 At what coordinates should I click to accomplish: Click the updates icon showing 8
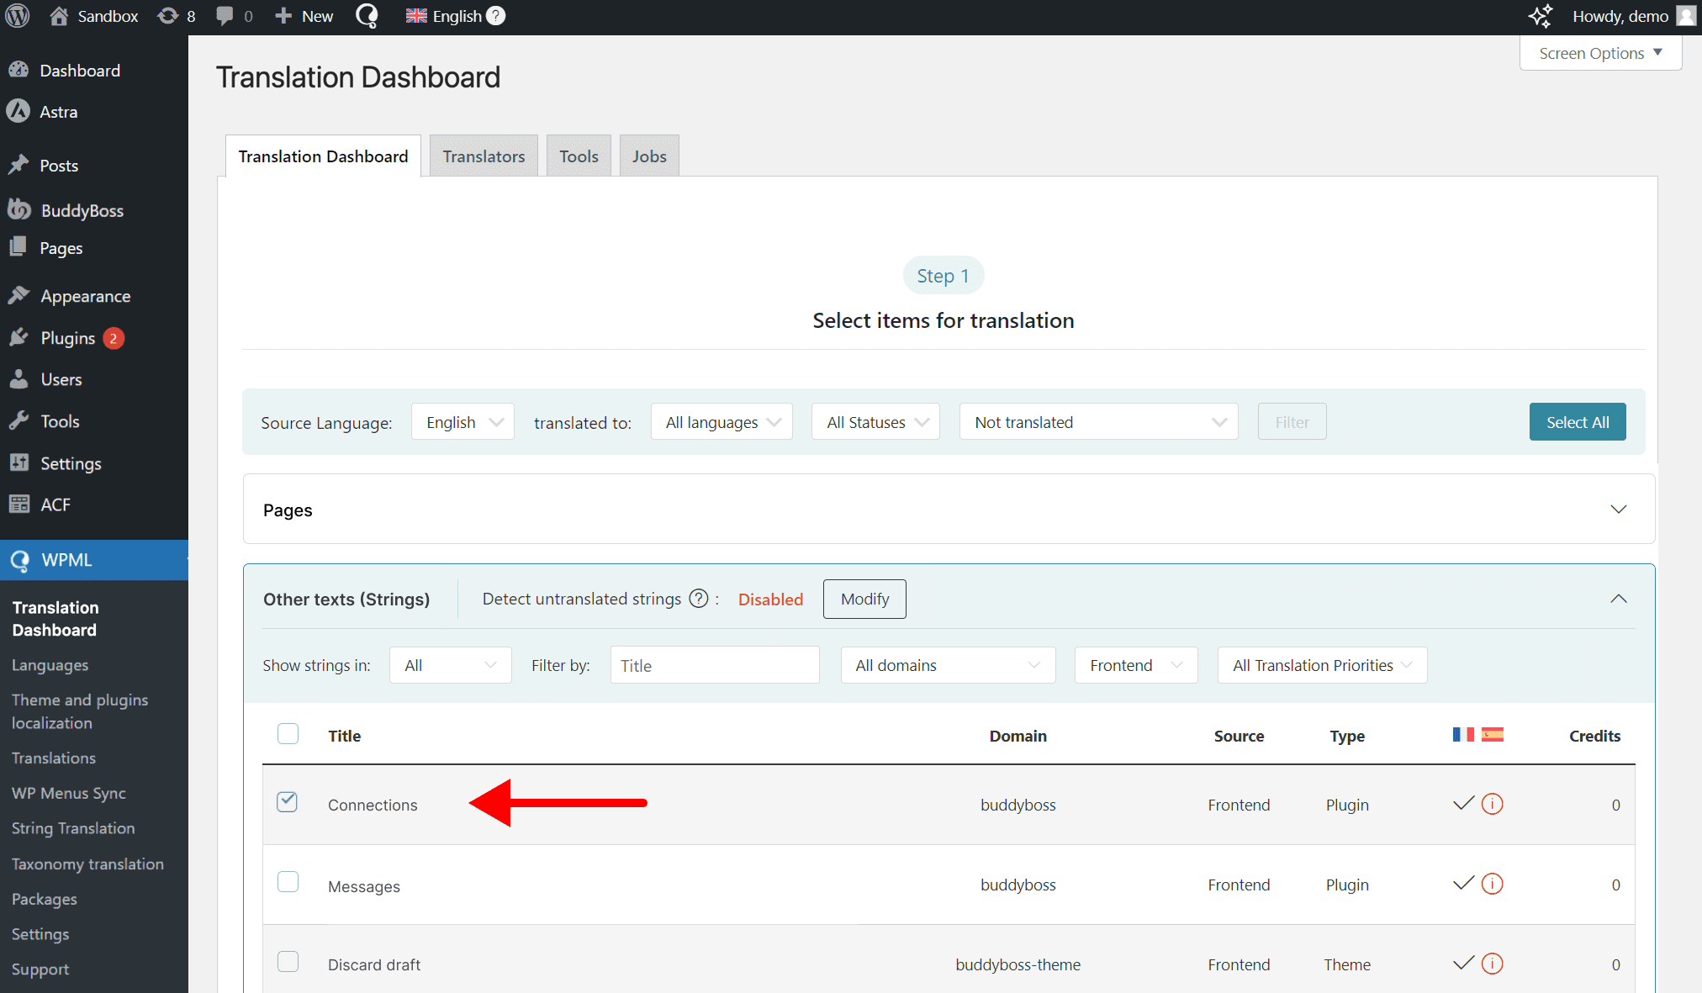[168, 16]
